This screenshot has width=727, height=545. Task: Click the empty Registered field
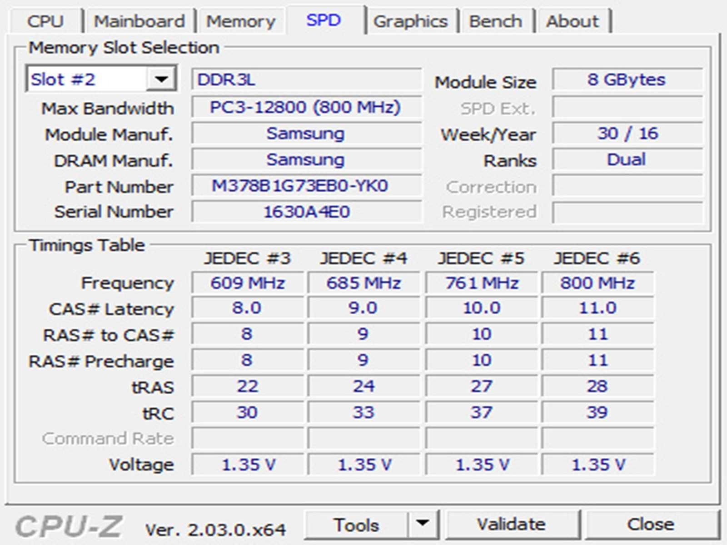[x=627, y=212]
